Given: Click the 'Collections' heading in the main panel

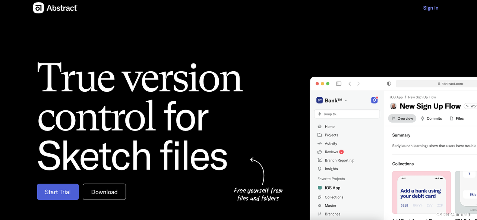Looking at the screenshot, I should pos(403,164).
